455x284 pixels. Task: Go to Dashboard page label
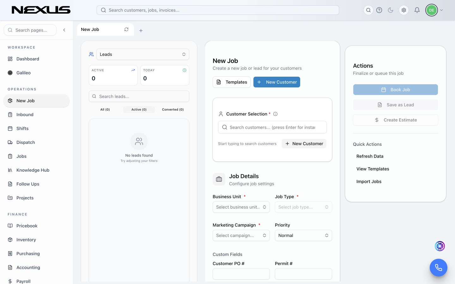pos(28,59)
